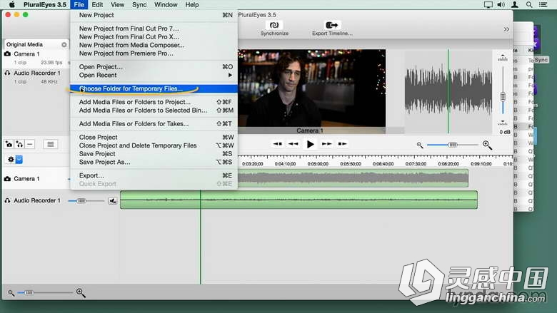Click the display mirroring menu bar icon
This screenshot has height=313, width=557.
click(488, 4)
